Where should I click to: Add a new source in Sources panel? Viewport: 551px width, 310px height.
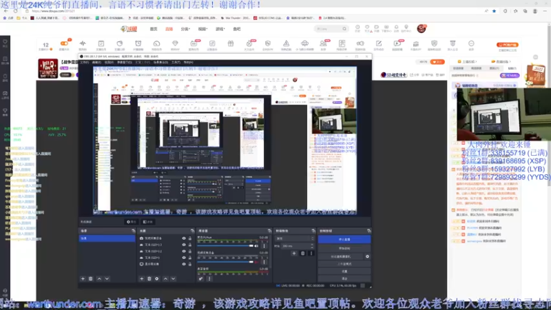pos(142,279)
